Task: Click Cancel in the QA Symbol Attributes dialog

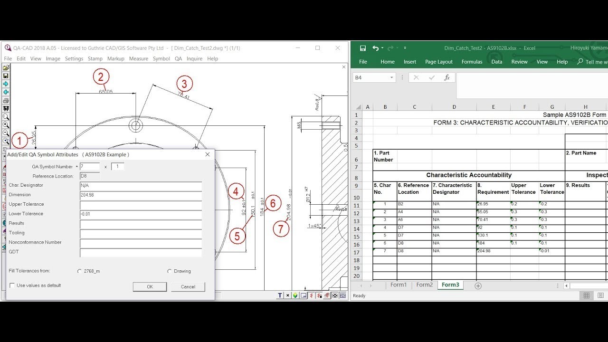Action: point(188,286)
